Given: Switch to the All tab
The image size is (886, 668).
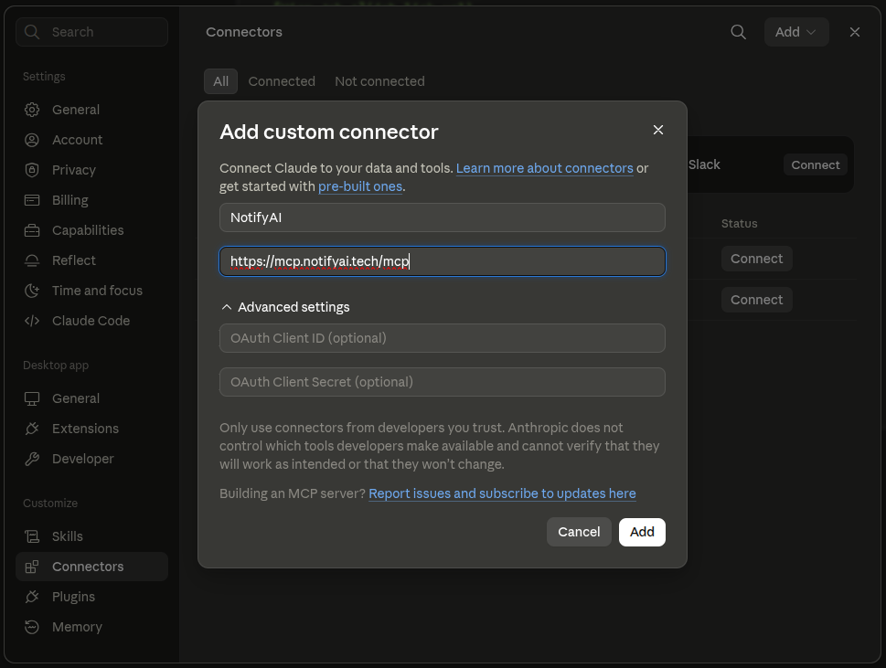Looking at the screenshot, I should (x=221, y=81).
